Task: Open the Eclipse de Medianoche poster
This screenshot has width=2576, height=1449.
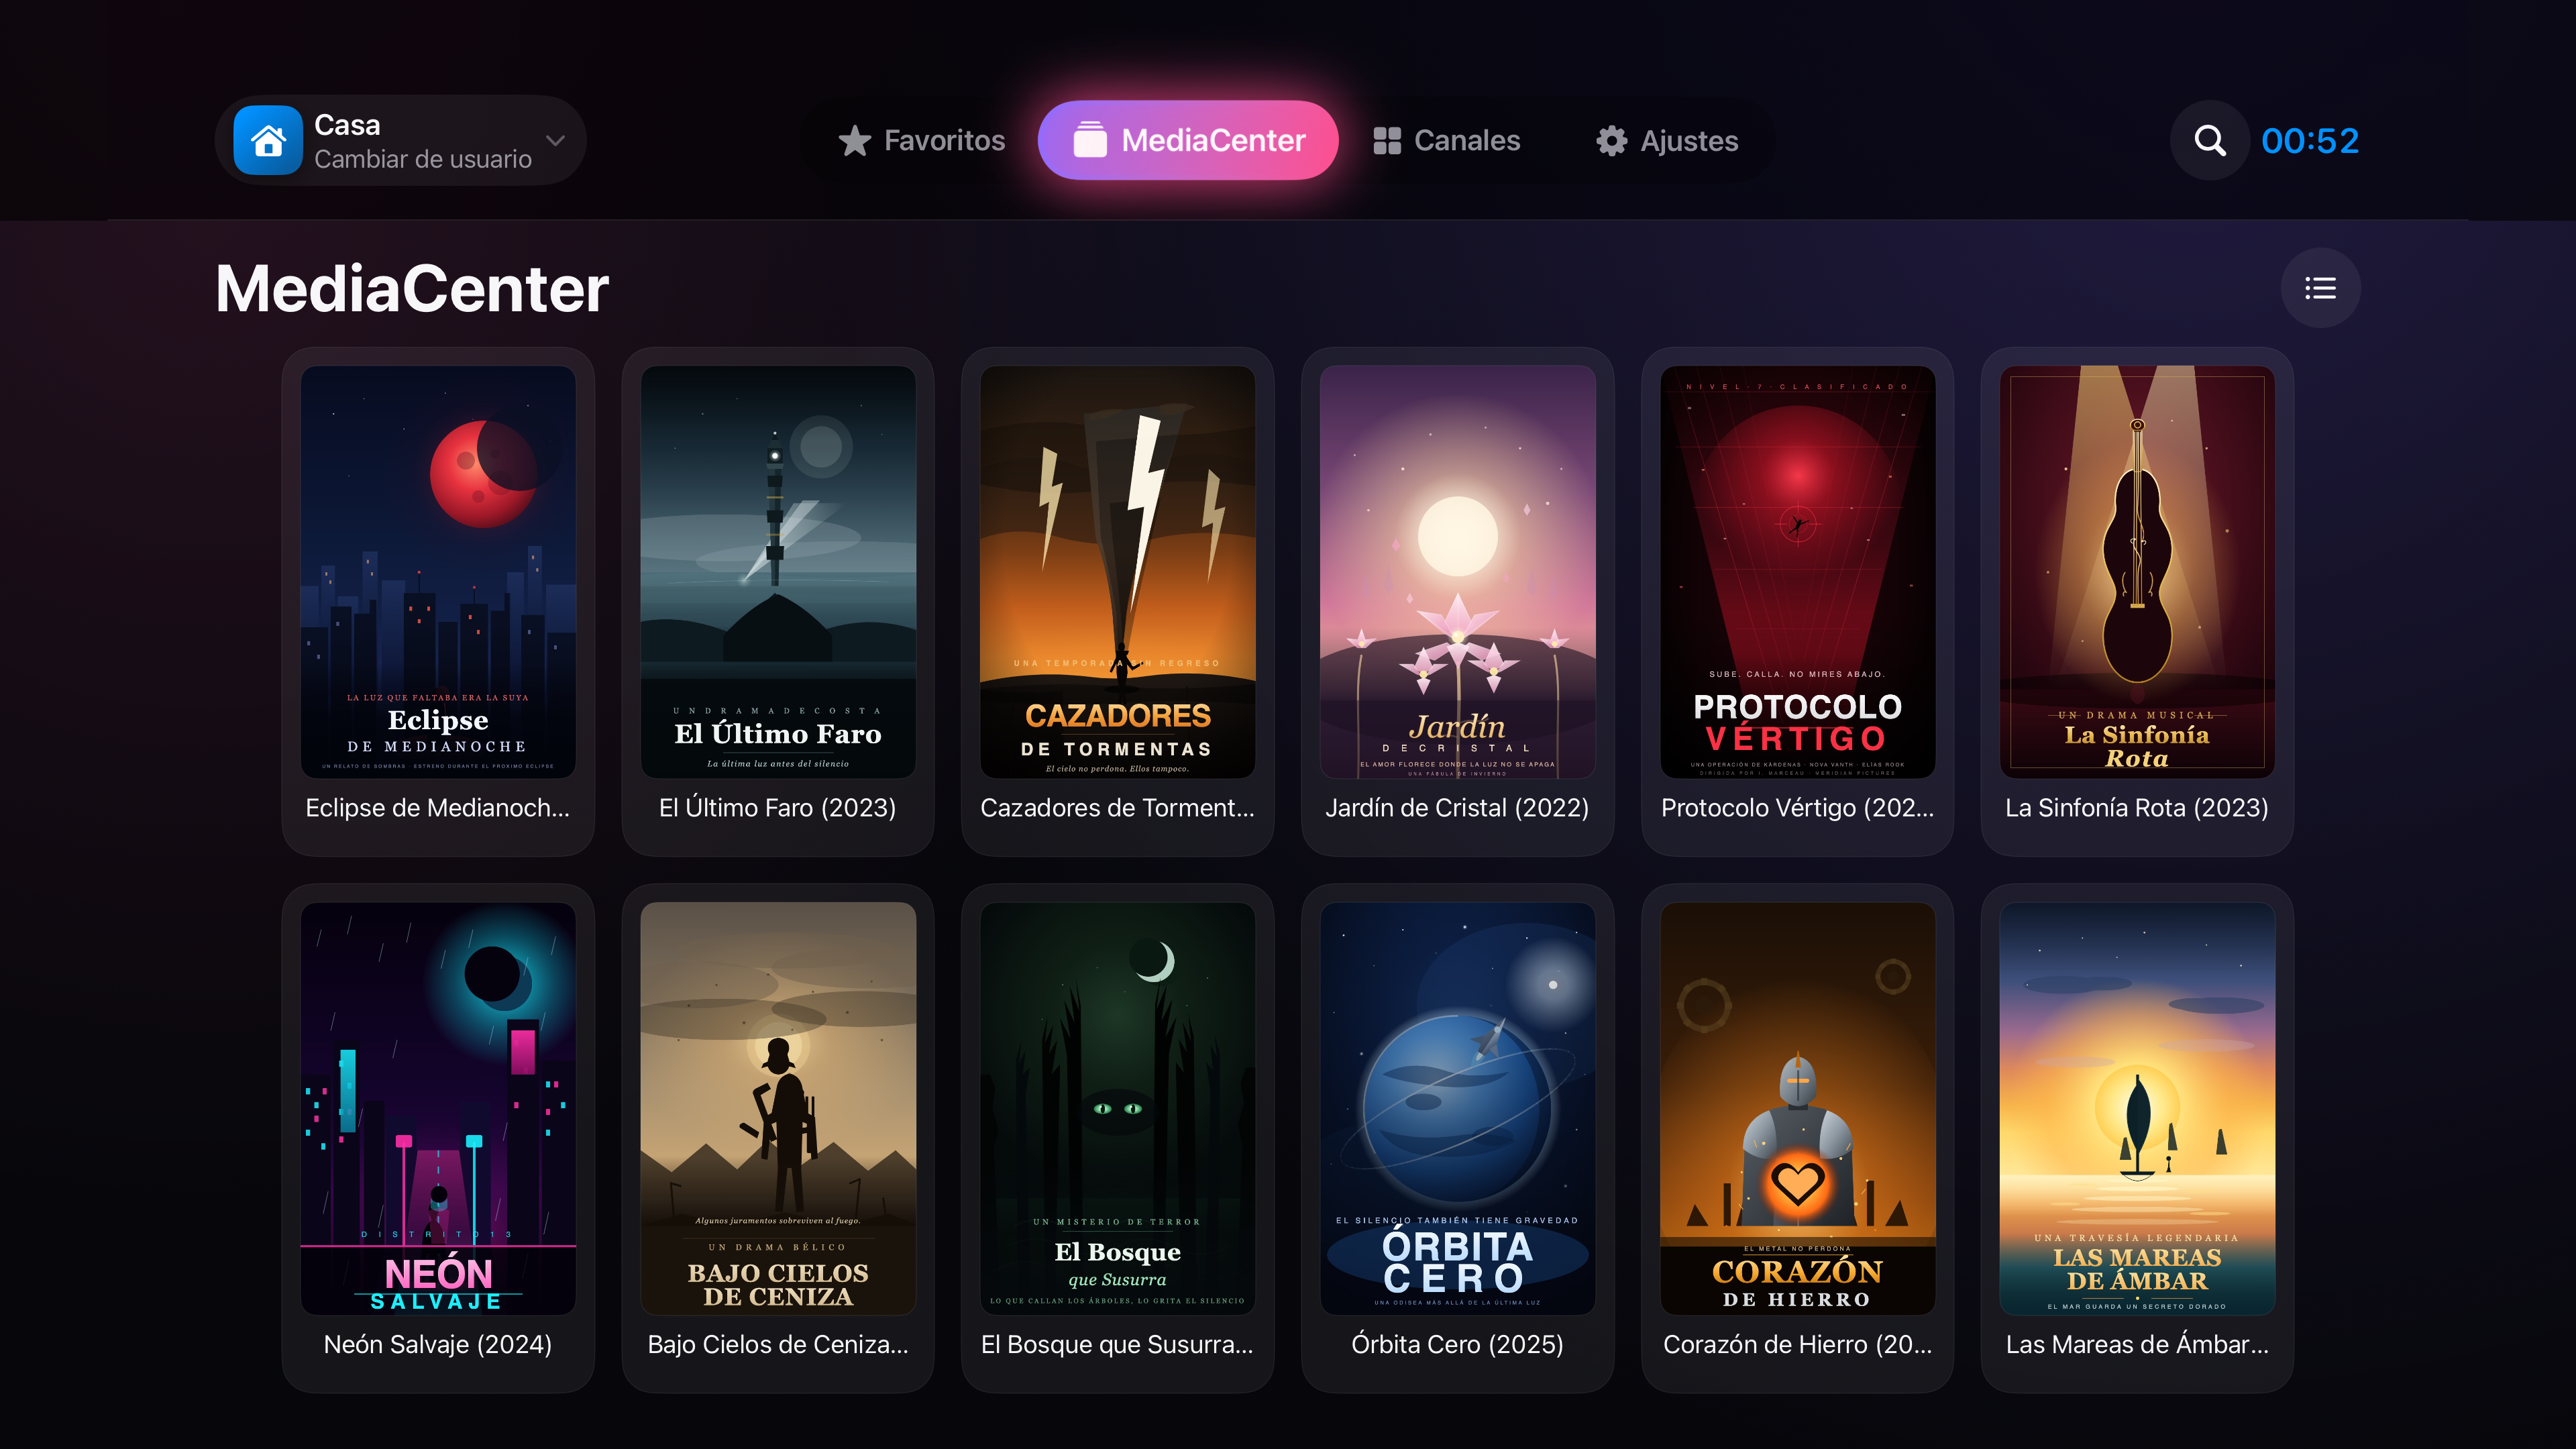Action: coord(438,572)
